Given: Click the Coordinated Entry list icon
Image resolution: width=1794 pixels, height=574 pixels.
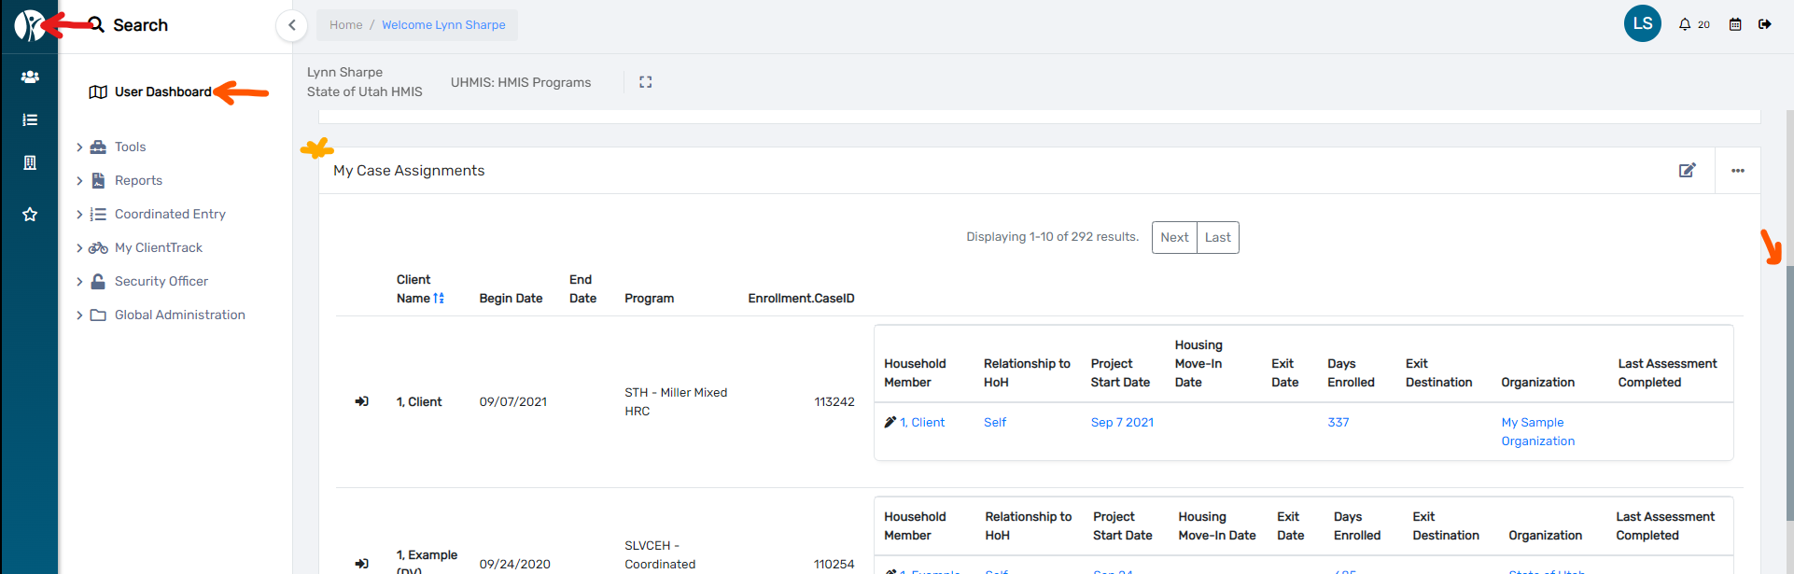Looking at the screenshot, I should [x=98, y=214].
